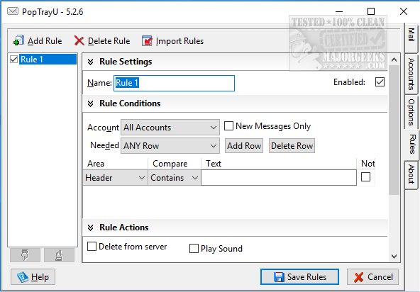420x292 pixels.
Task: Open the Area dropdown showing Header
Action: pyautogui.click(x=115, y=178)
